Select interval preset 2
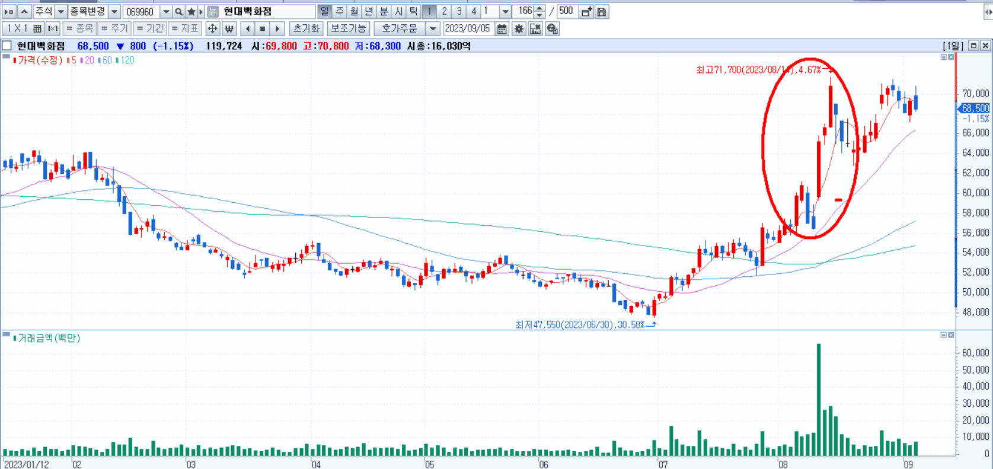The height and width of the screenshot is (469, 993). [444, 11]
